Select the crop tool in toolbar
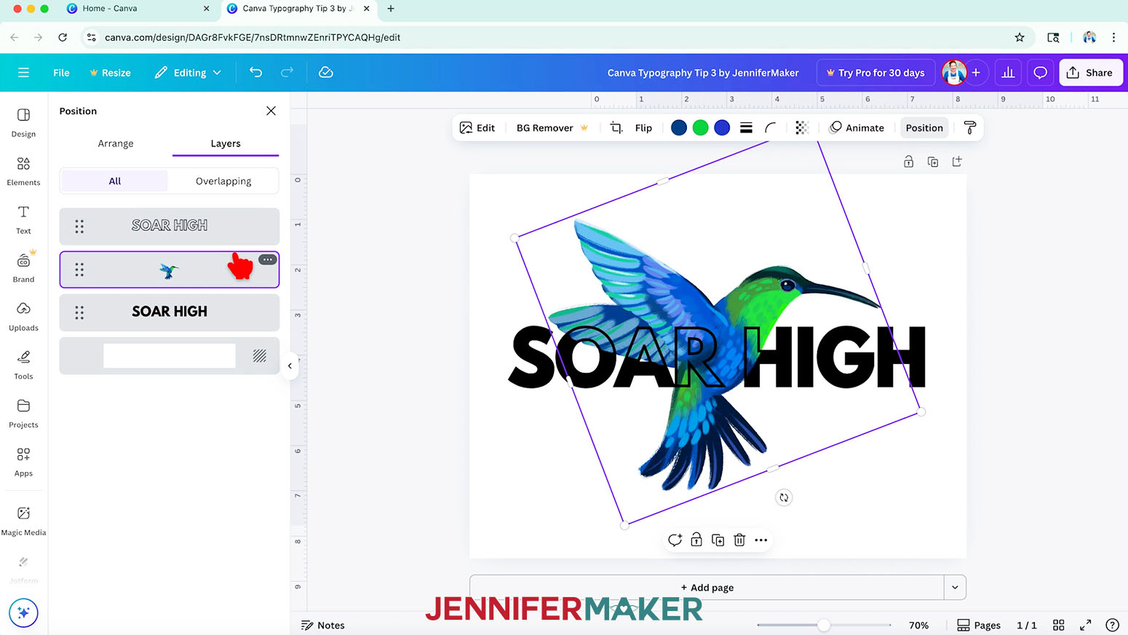 616,127
